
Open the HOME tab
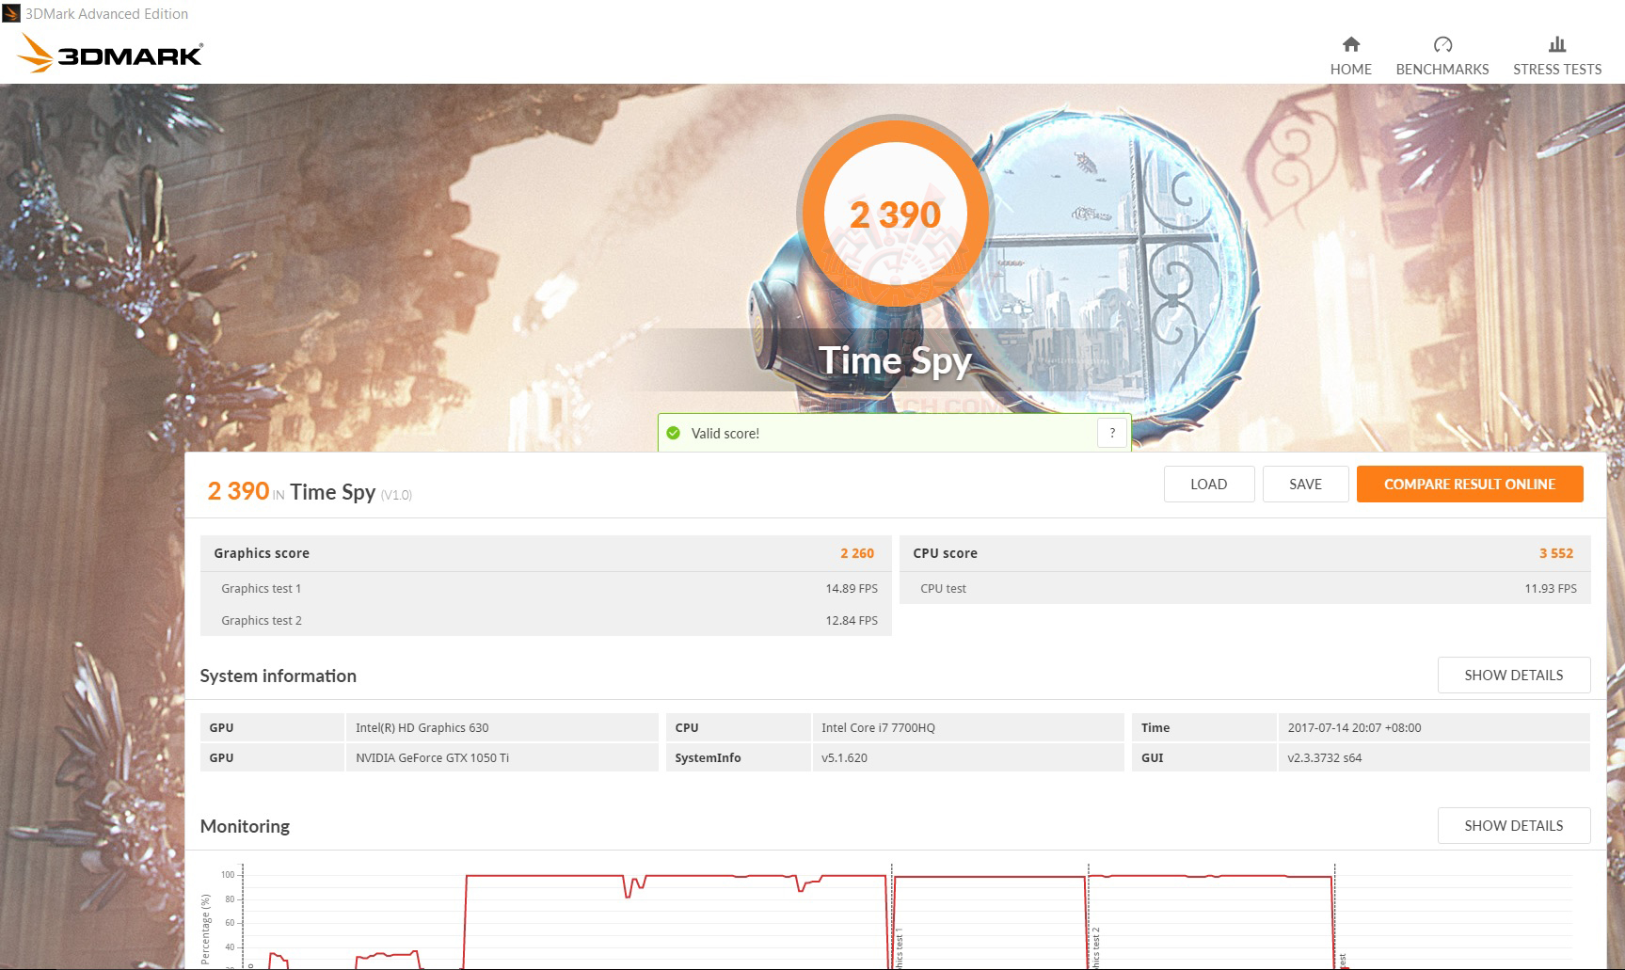[x=1350, y=56]
